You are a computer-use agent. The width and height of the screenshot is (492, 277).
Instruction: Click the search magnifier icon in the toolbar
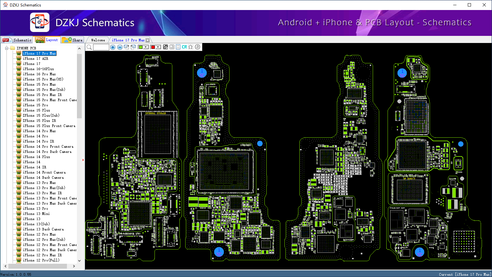pos(89,47)
